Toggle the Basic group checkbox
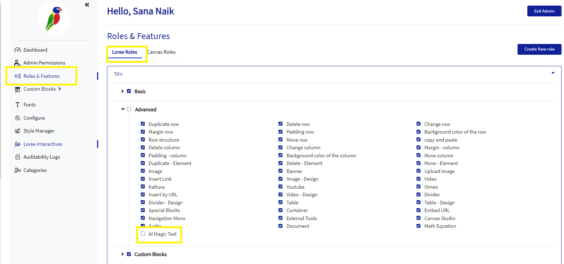The width and height of the screenshot is (564, 264). tap(129, 91)
